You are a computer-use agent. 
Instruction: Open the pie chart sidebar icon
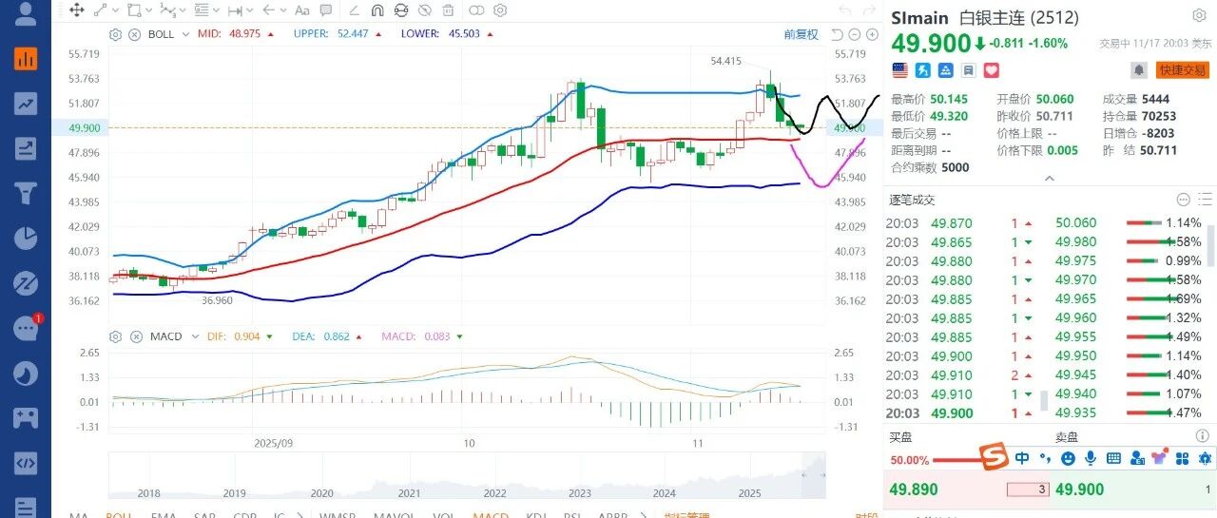point(26,237)
